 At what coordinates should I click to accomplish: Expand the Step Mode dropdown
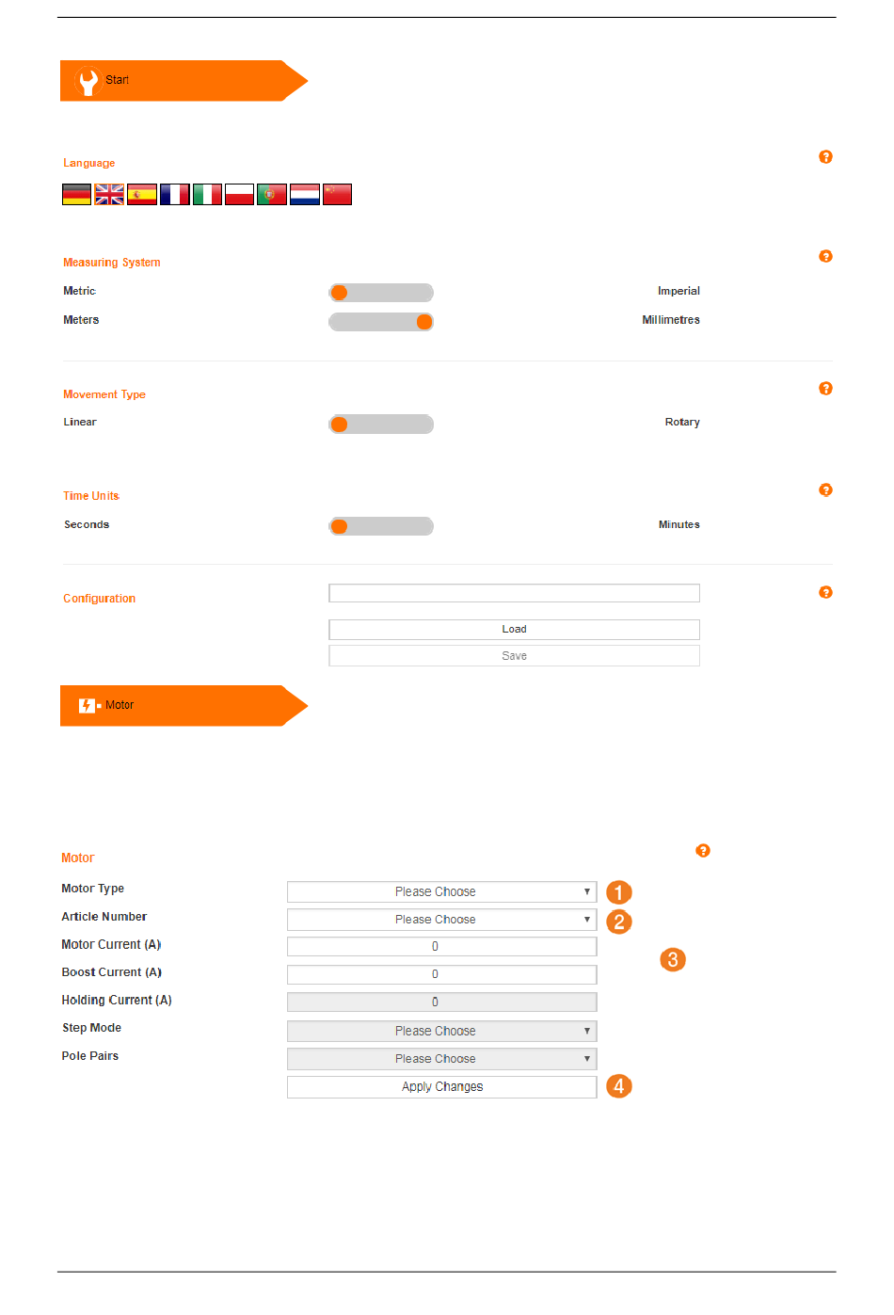[442, 1031]
